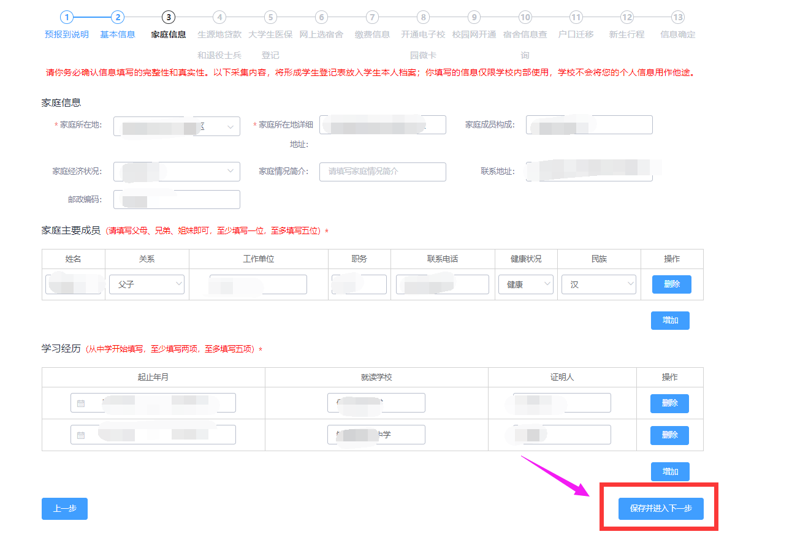Screen dimensions: 811x537
Task: Open calendar icon in second 起止年月 row
Action: [81, 435]
